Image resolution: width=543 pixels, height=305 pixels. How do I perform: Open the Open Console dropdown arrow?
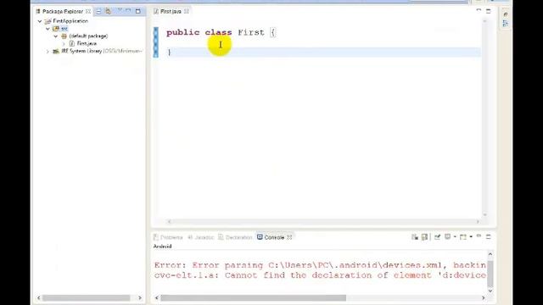[471, 237]
